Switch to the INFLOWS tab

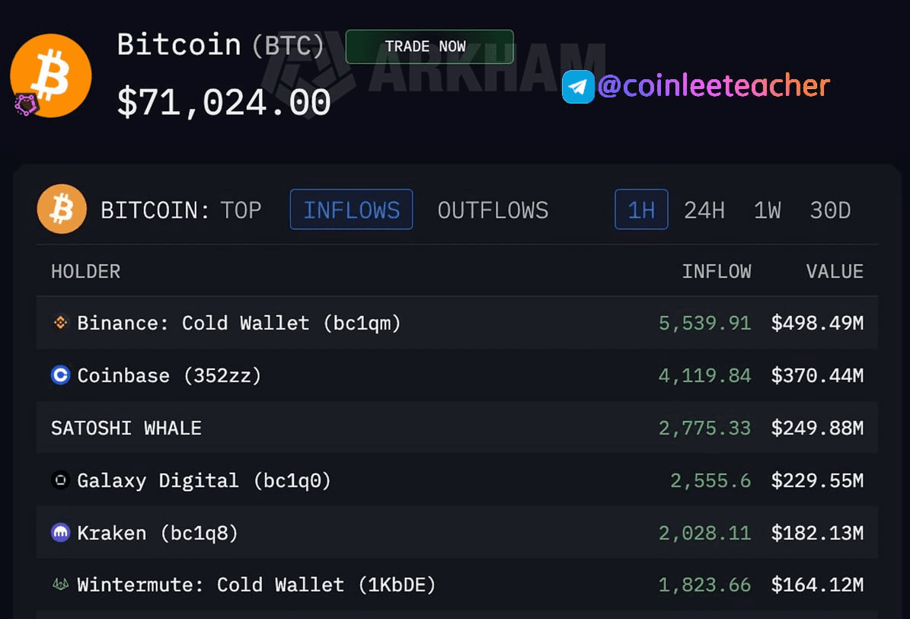click(x=351, y=209)
